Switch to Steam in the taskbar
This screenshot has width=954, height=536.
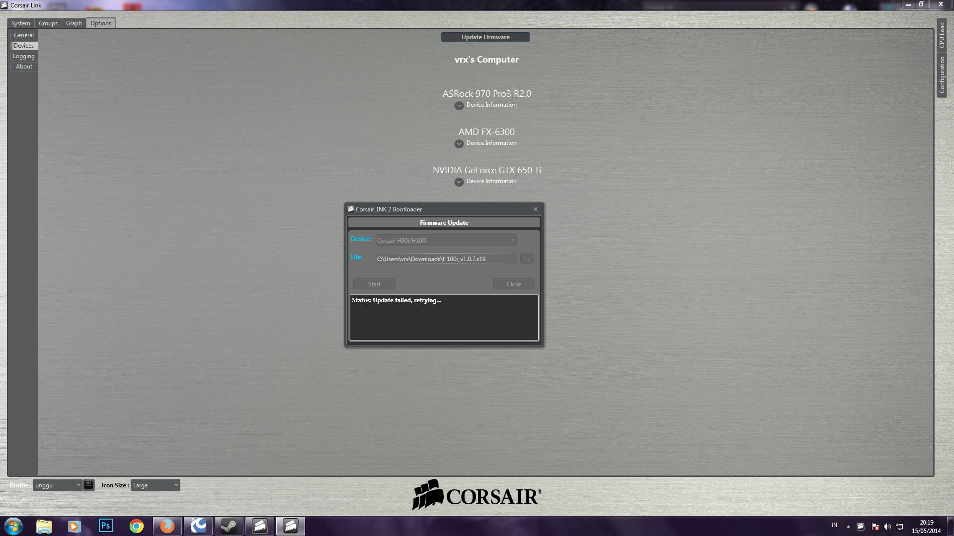click(x=229, y=526)
